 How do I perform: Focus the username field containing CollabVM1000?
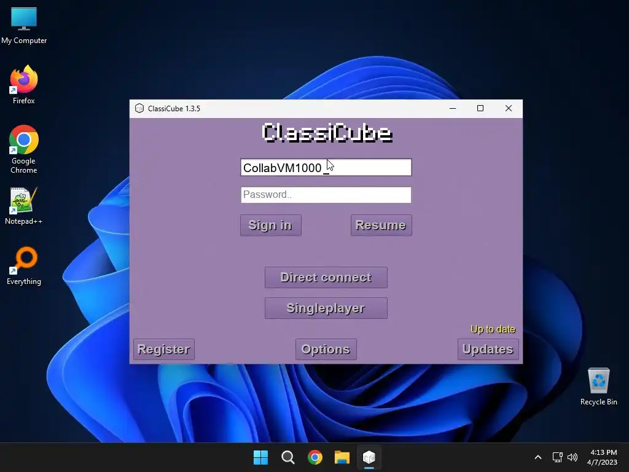click(x=326, y=167)
